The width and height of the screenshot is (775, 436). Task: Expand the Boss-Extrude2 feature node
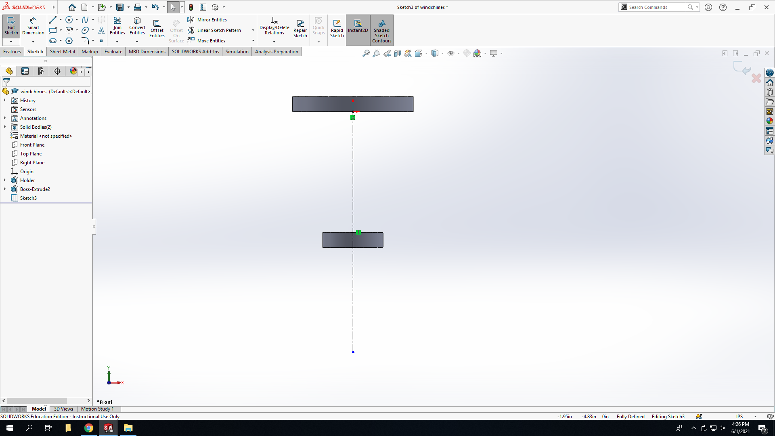(5, 189)
